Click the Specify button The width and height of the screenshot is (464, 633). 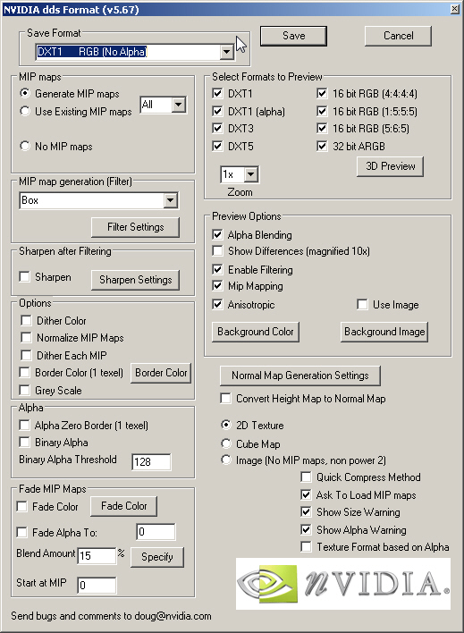coord(157,558)
